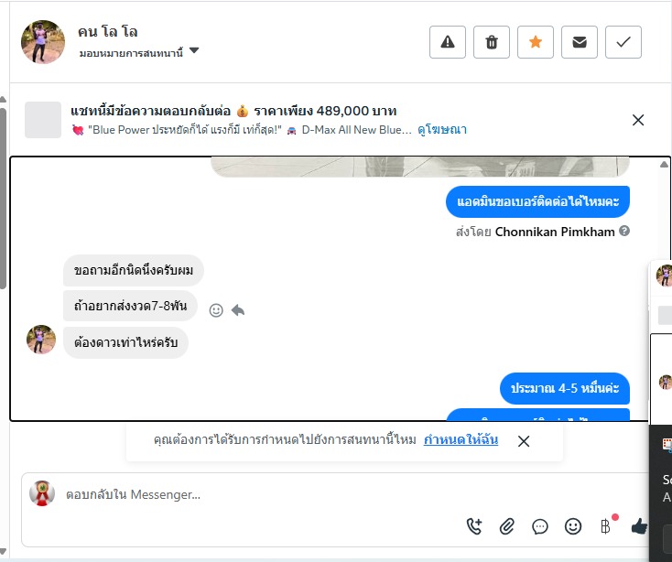The width and height of the screenshot is (672, 562).
Task: Attach a file with paperclip icon
Action: point(507,526)
